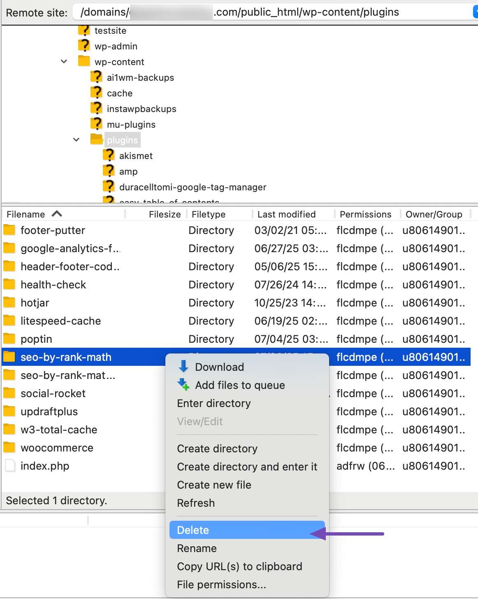478x599 pixels.
Task: Click the index.php file icon
Action: (x=10, y=466)
